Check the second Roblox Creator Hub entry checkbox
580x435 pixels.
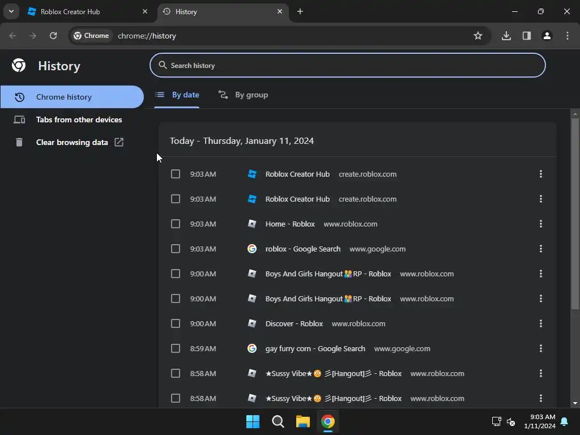click(176, 199)
